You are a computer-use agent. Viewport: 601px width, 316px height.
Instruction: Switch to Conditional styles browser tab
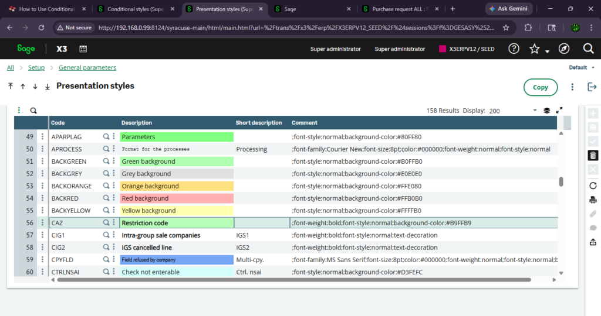[136, 9]
